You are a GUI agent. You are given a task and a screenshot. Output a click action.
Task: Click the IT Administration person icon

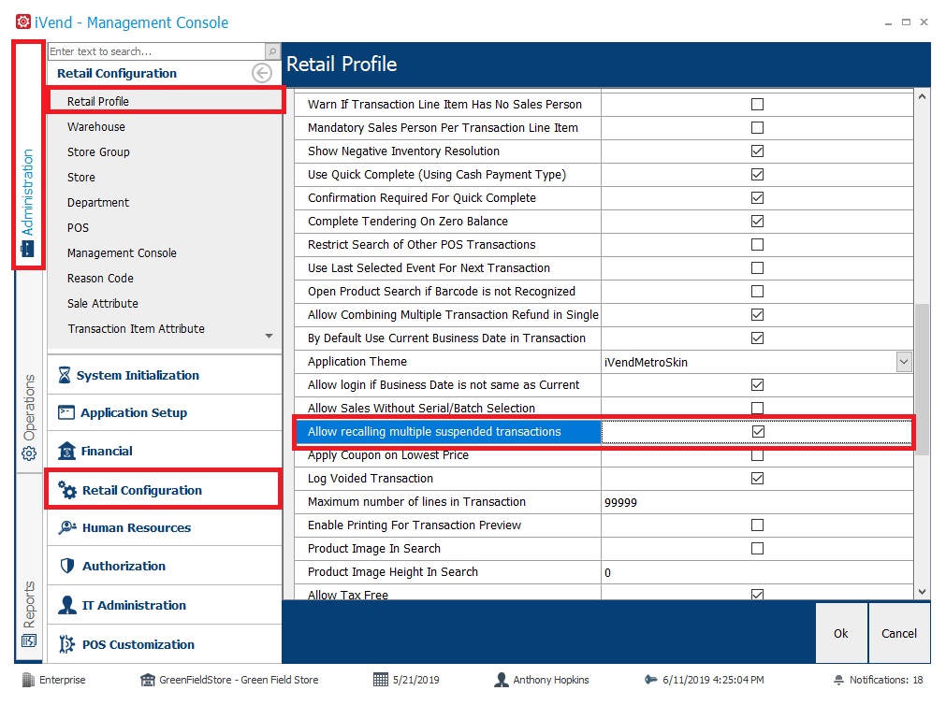click(67, 605)
